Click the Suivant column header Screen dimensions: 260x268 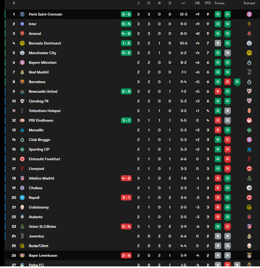(249, 3)
